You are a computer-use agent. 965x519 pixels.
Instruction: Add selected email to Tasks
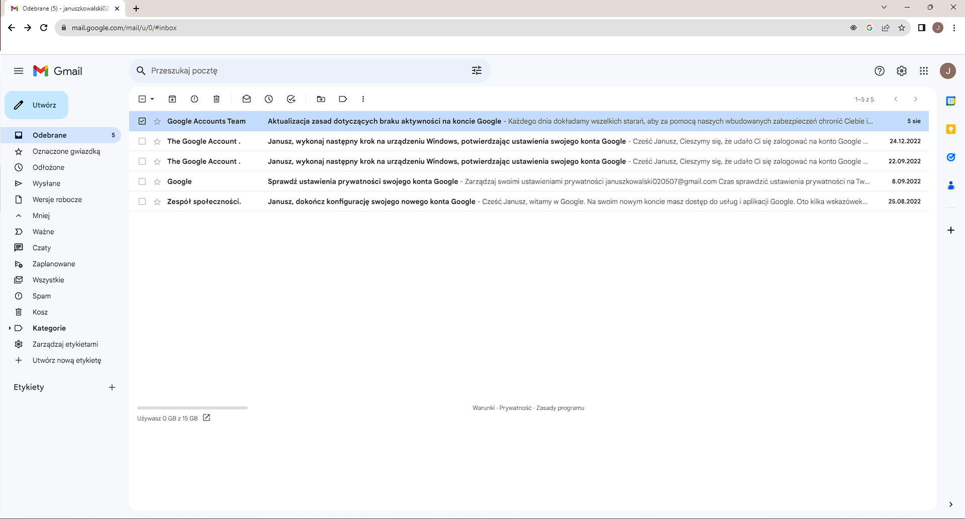click(291, 99)
